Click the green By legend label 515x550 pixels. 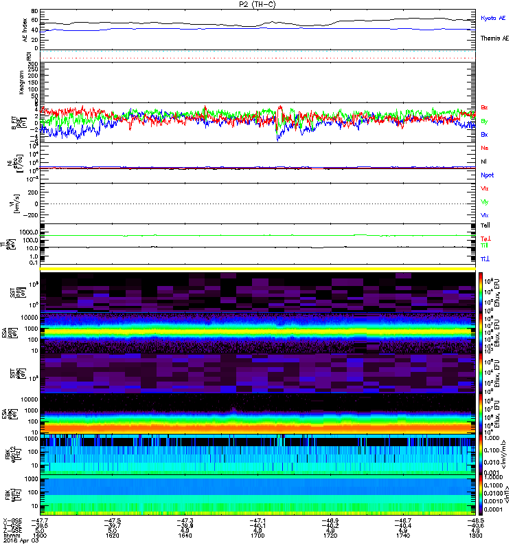[x=484, y=121]
